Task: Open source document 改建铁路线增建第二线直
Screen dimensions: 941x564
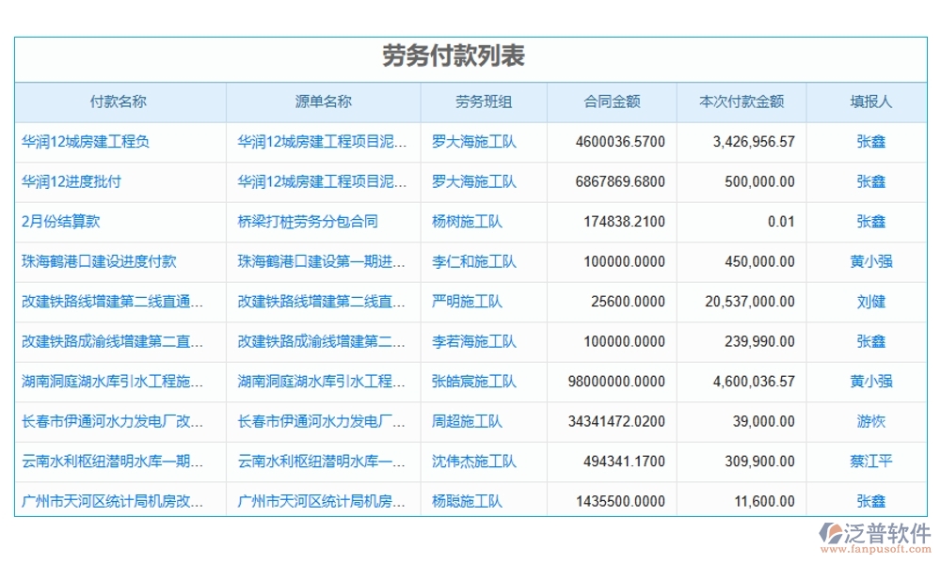Action: (x=318, y=302)
